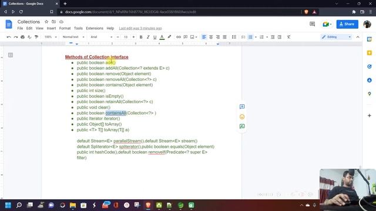Print the document using the printer icon
The image size is (376, 211).
(x=22, y=37)
